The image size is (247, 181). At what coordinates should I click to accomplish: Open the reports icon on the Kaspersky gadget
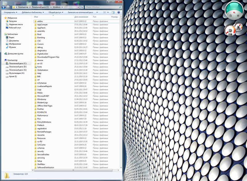[231, 16]
